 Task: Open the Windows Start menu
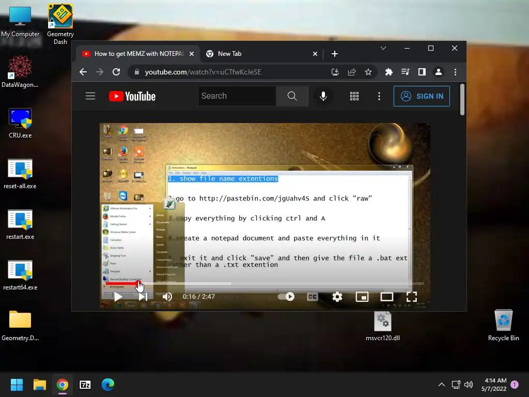coord(17,385)
